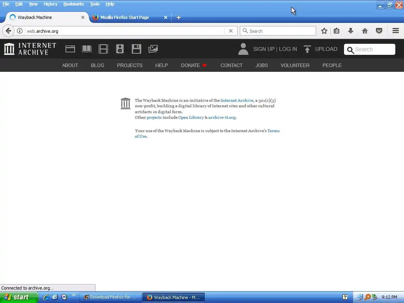Click the DONATE navigation link
Viewport: 404px width, 303px height.
(190, 65)
